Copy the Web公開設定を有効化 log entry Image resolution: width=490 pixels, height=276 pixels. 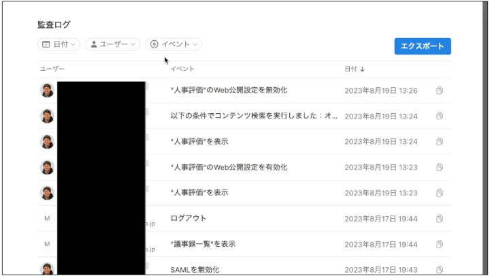click(x=440, y=168)
